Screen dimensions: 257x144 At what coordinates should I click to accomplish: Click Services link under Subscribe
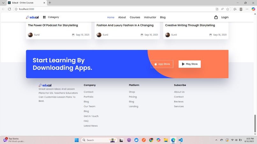179,106
